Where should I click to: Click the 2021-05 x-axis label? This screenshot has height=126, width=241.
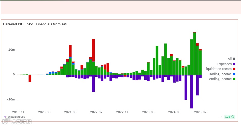pyautogui.click(x=70, y=112)
